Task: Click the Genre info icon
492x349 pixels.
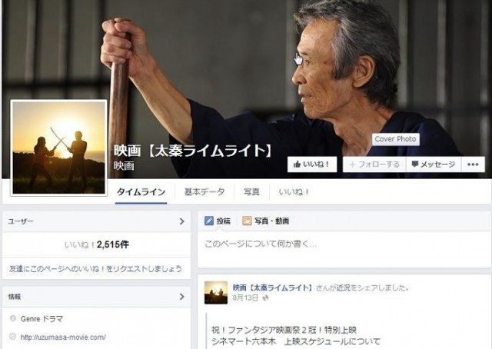Action: [12, 318]
